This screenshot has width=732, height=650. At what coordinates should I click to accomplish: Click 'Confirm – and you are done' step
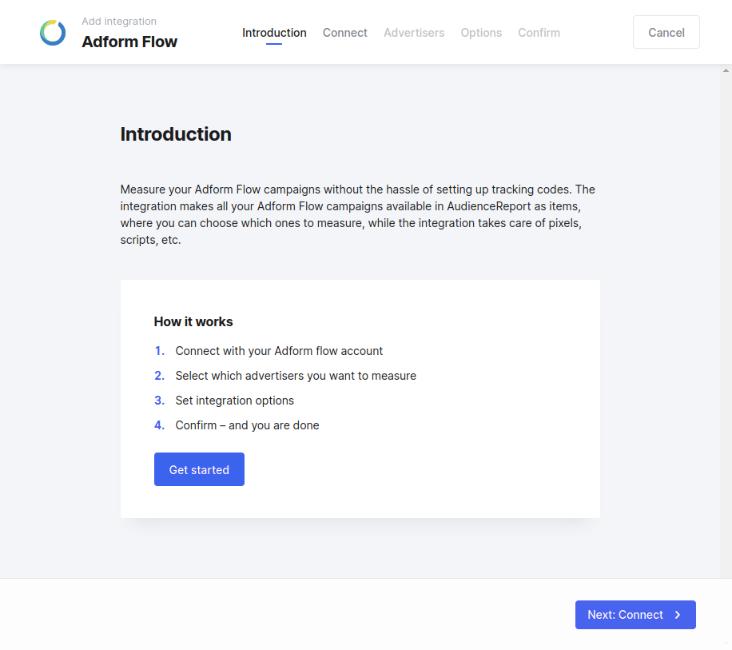pyautogui.click(x=248, y=425)
